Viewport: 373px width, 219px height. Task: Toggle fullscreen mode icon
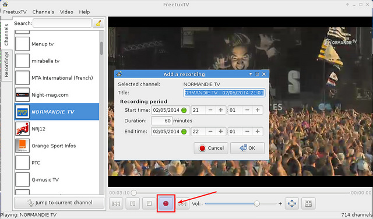pos(292,203)
